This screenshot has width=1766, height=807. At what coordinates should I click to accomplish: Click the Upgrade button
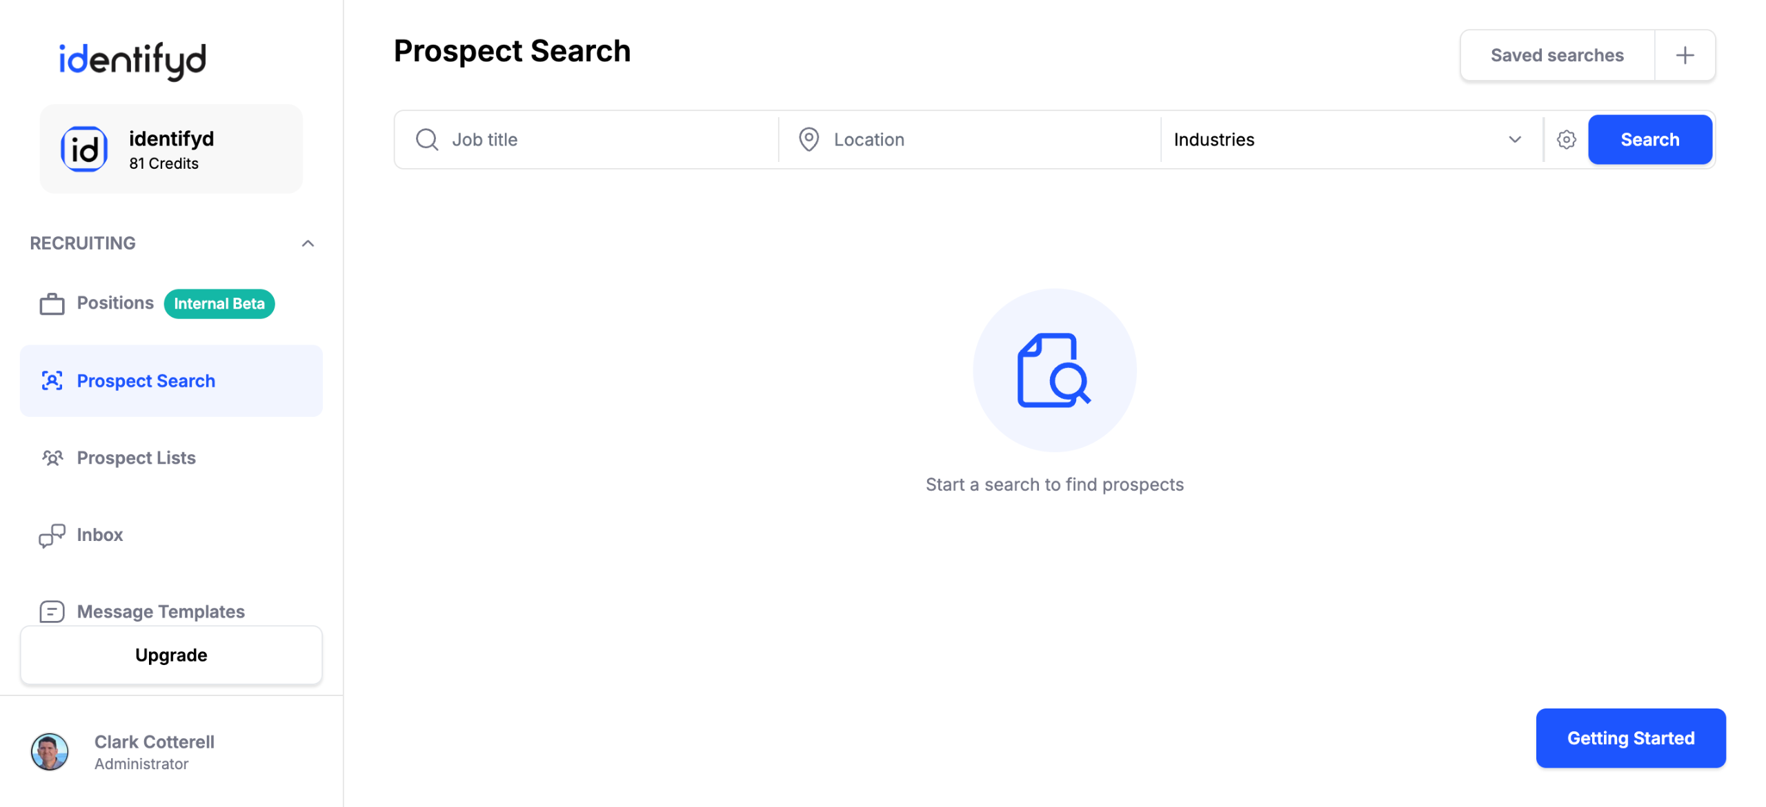tap(171, 655)
